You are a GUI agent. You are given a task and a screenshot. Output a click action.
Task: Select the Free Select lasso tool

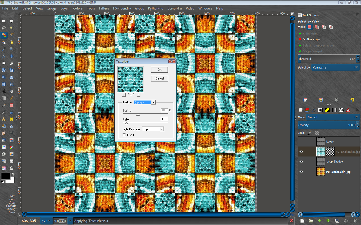(x=4, y=28)
